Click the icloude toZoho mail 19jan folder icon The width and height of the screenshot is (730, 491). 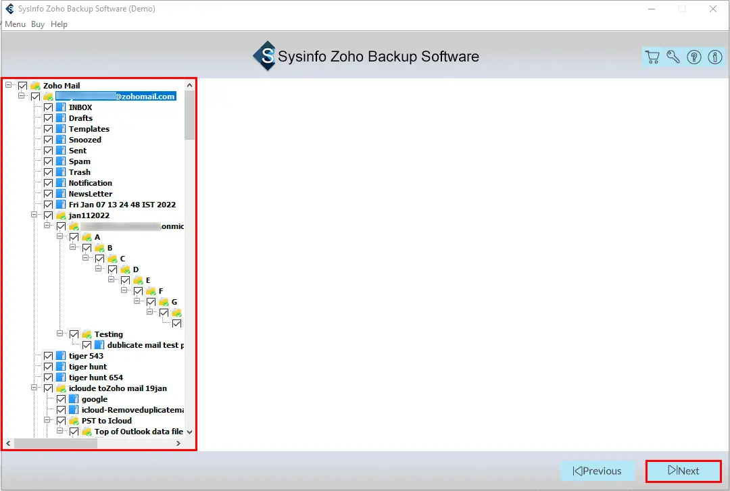click(x=61, y=388)
